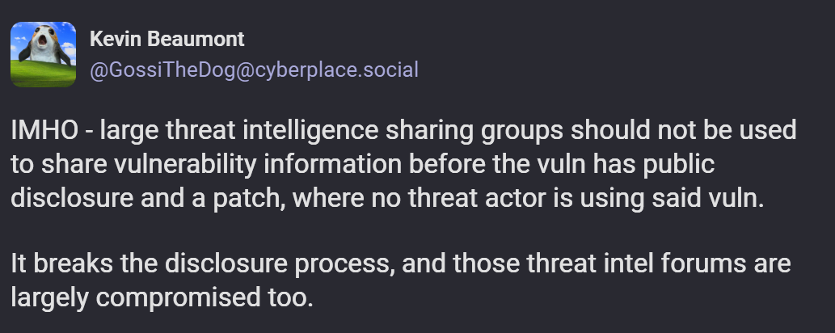The width and height of the screenshot is (835, 333).
Task: Click the words 'should not be used'
Action: [x=683, y=131]
